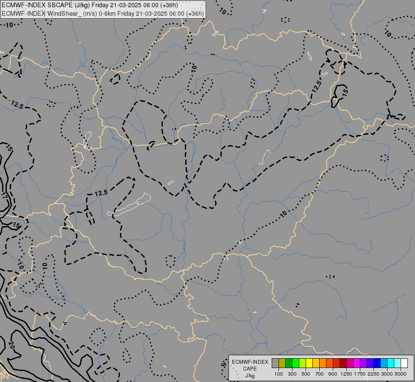415x382 pixels.
Task: Click the 20 contour label in the lower left
Action: [x=11, y=345]
